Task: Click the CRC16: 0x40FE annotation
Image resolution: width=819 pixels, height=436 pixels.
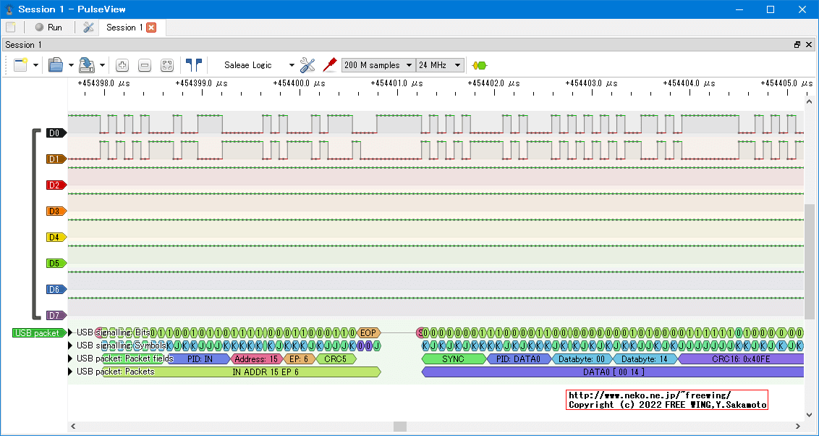Action: coord(740,359)
